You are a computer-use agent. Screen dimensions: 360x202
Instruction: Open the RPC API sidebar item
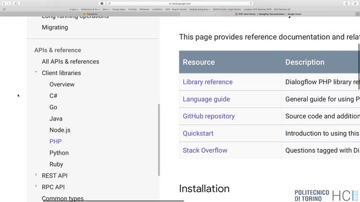[53, 187]
